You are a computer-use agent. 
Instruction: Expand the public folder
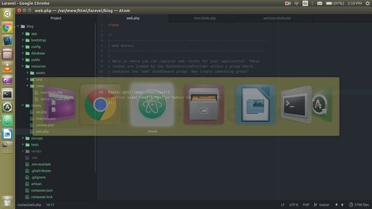[x=23, y=60]
